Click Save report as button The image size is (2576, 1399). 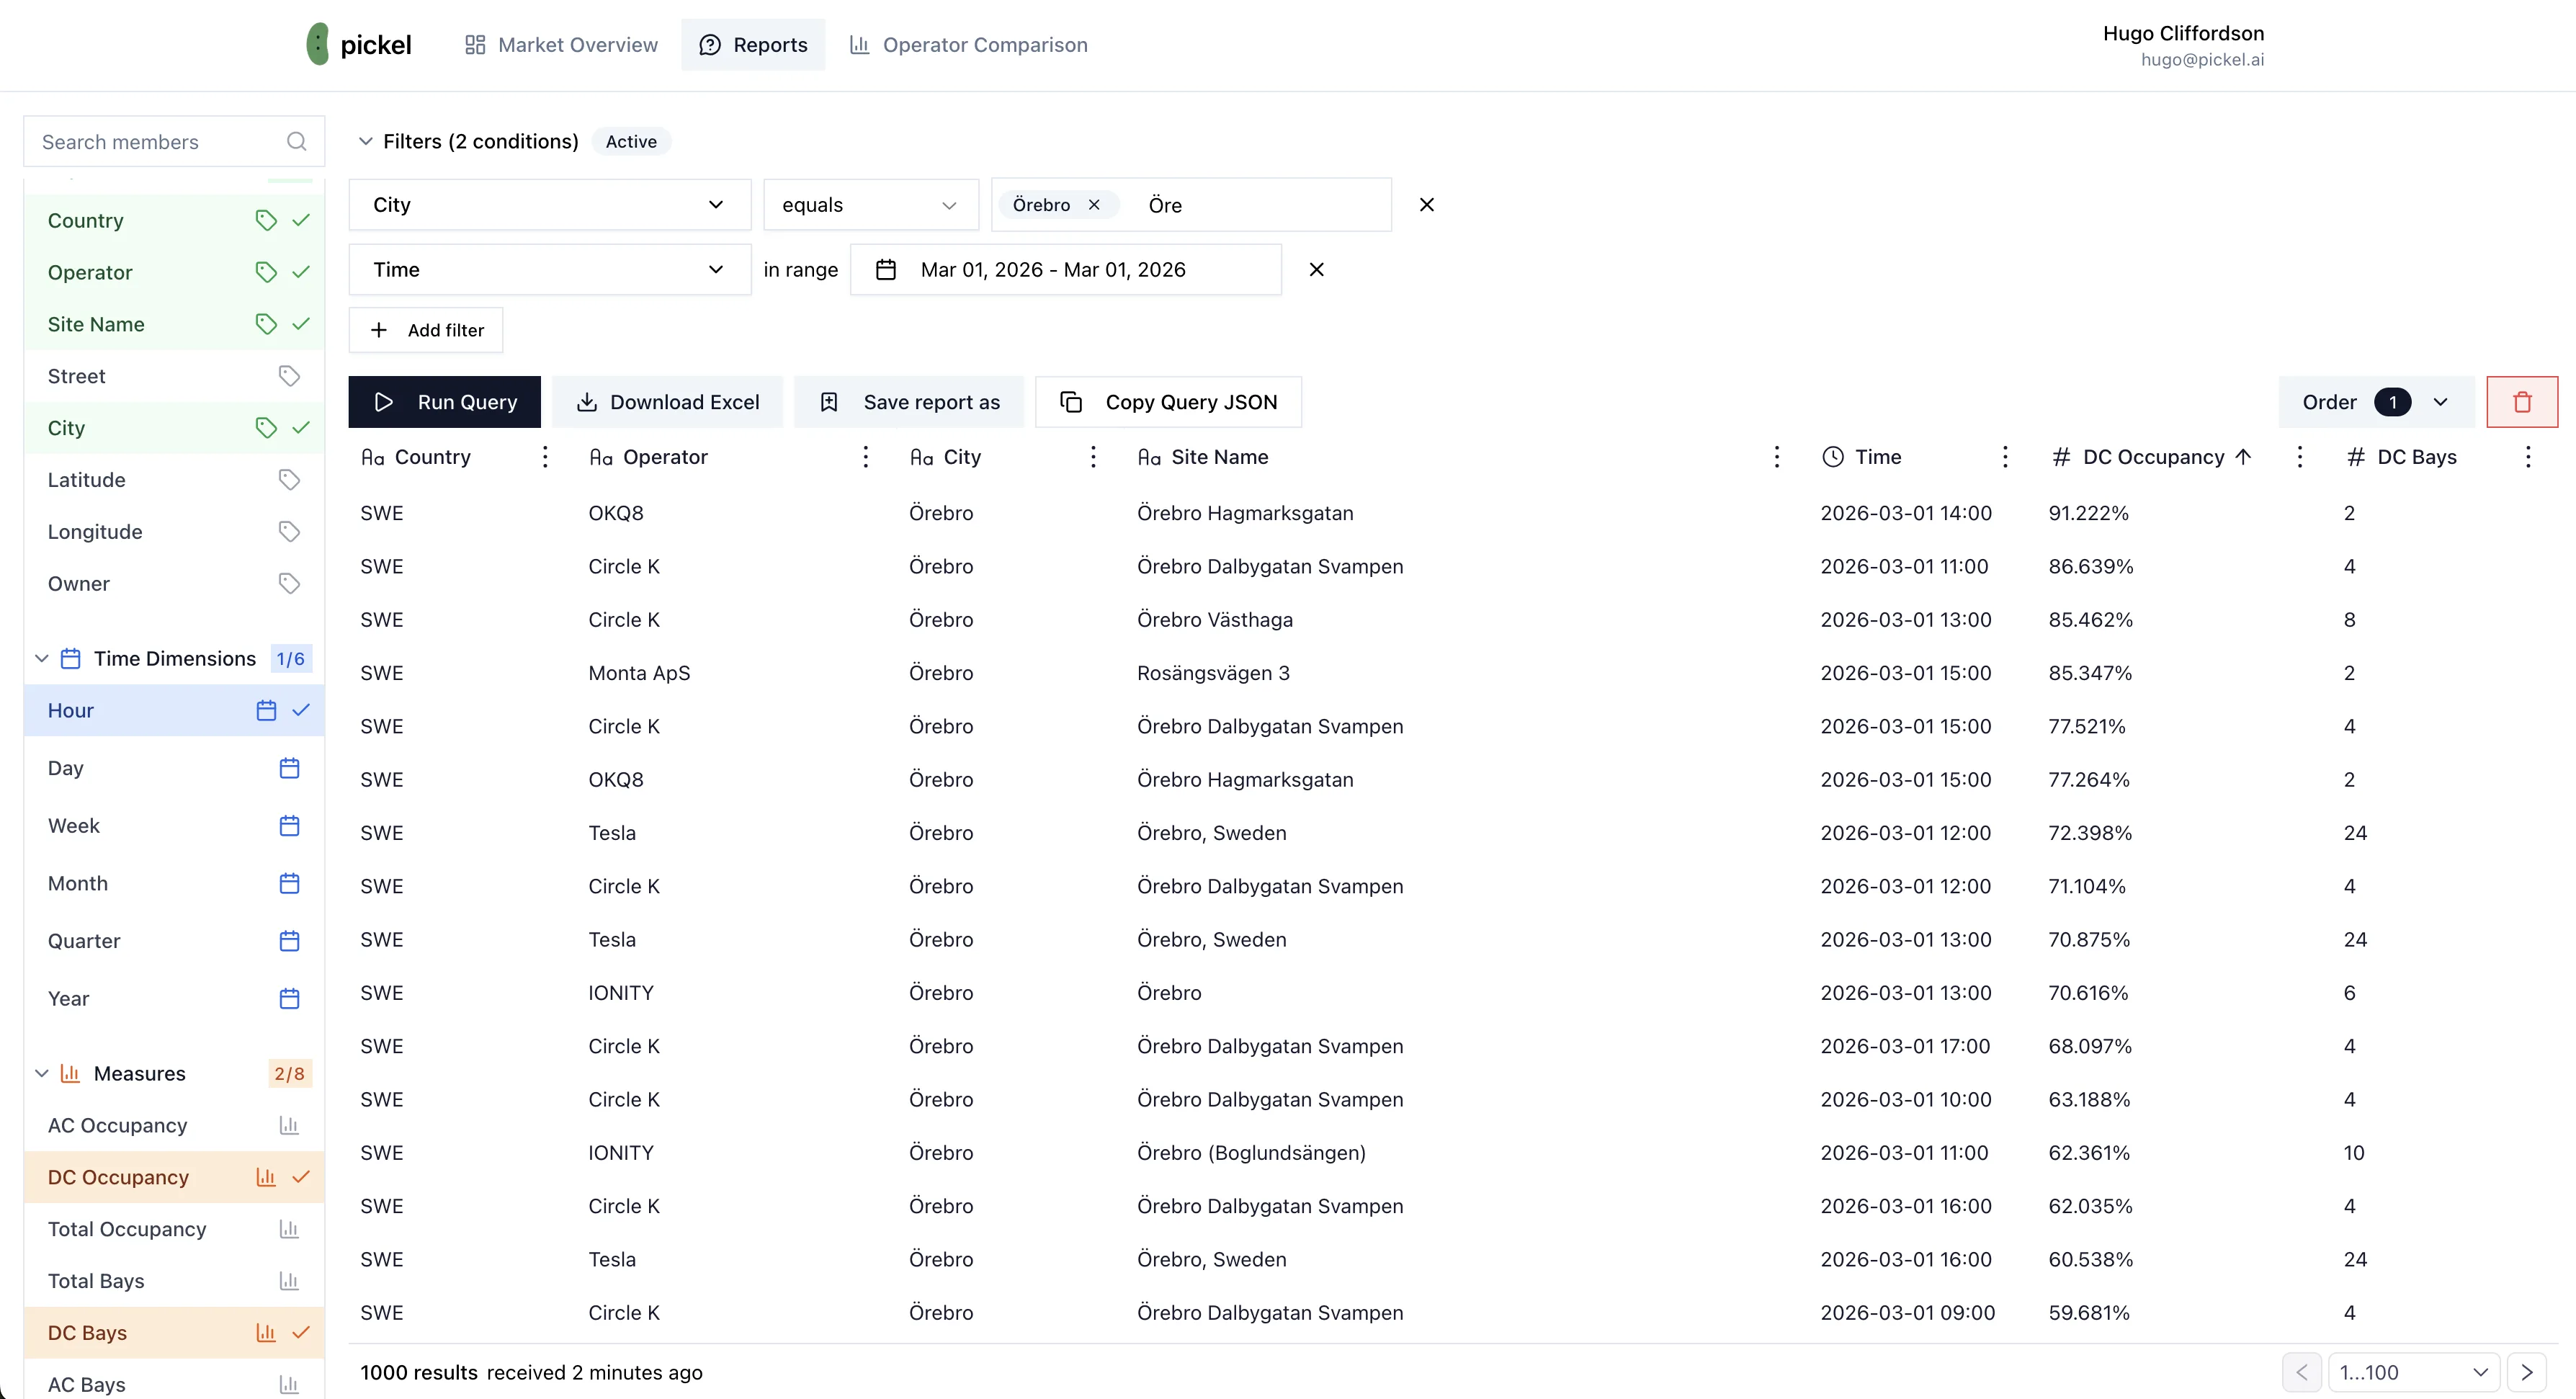click(909, 402)
